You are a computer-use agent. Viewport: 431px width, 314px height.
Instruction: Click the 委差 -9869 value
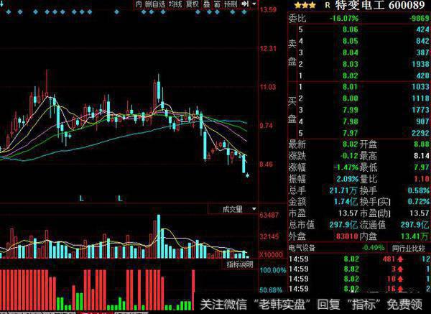tap(420, 19)
